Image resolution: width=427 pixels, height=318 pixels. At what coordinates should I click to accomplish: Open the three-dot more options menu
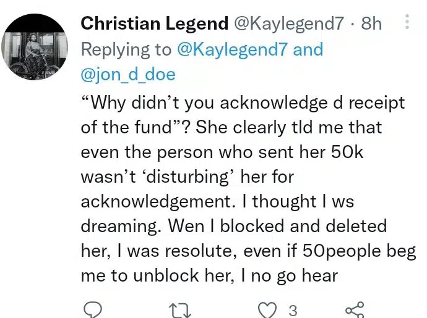pos(407,23)
